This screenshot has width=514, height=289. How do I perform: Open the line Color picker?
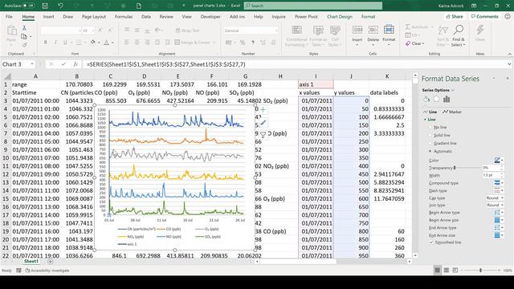pyautogui.click(x=499, y=161)
